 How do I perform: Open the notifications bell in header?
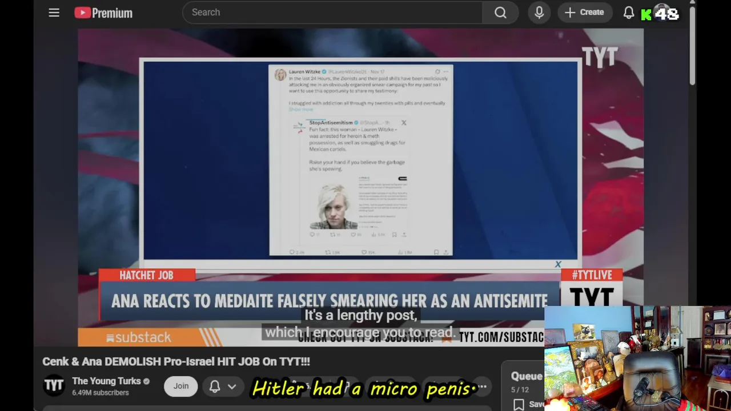[x=629, y=13]
